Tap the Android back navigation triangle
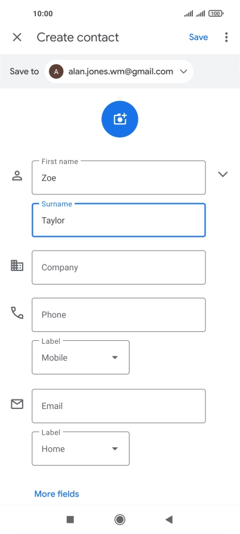This screenshot has height=534, width=240. click(169, 520)
